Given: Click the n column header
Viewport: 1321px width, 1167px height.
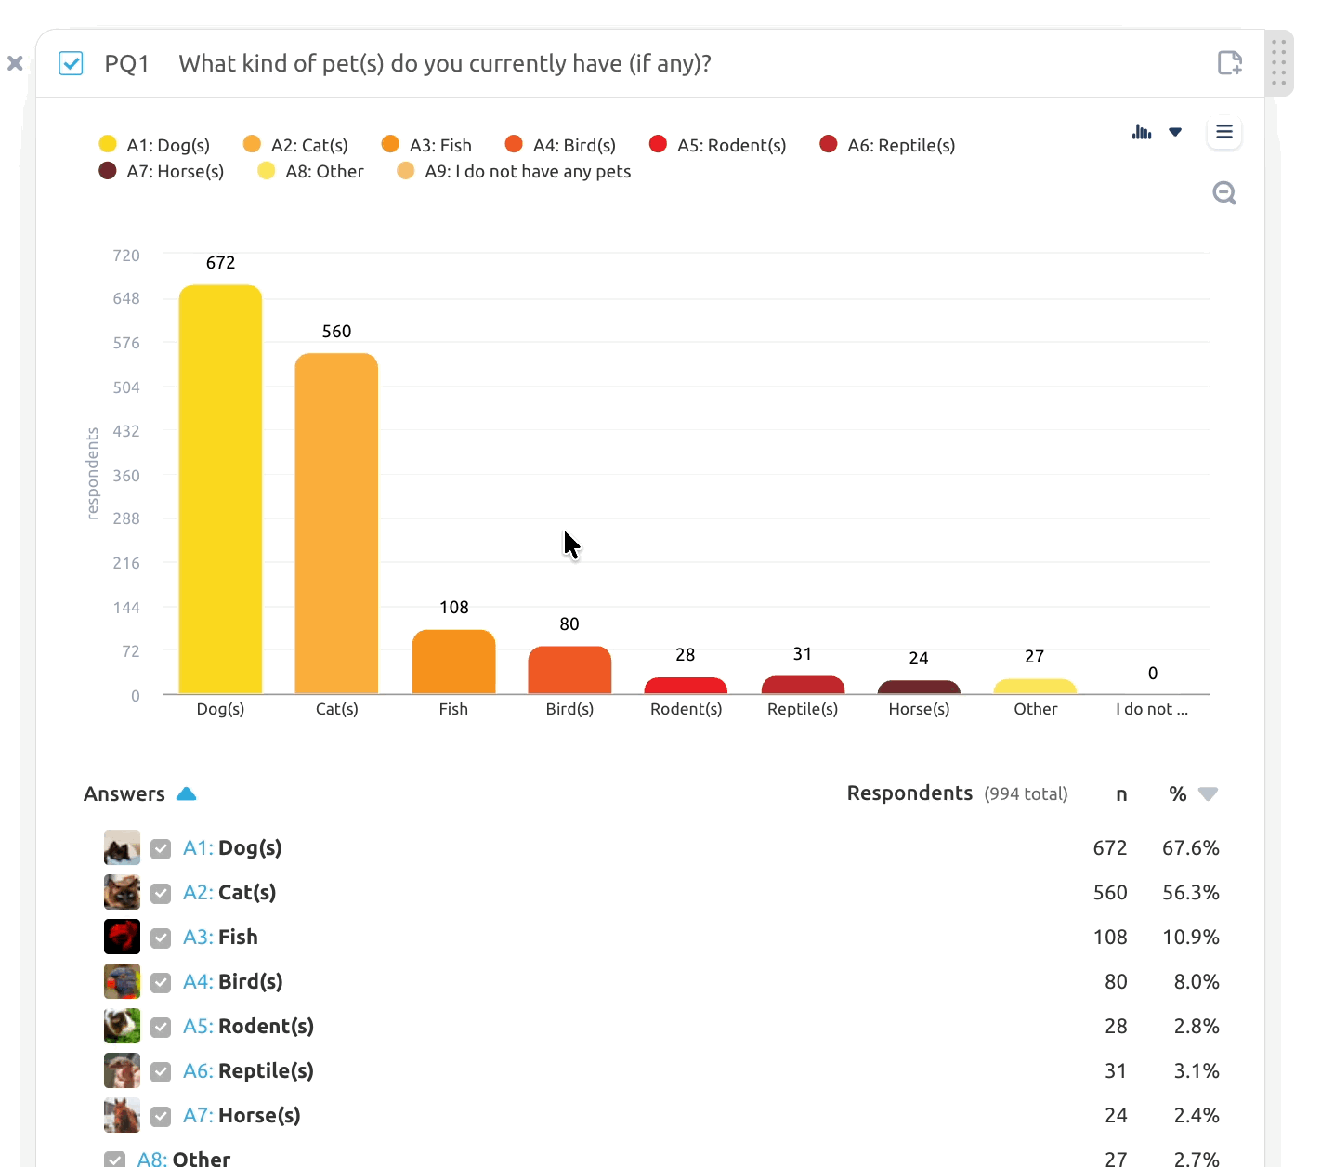Looking at the screenshot, I should [x=1121, y=794].
